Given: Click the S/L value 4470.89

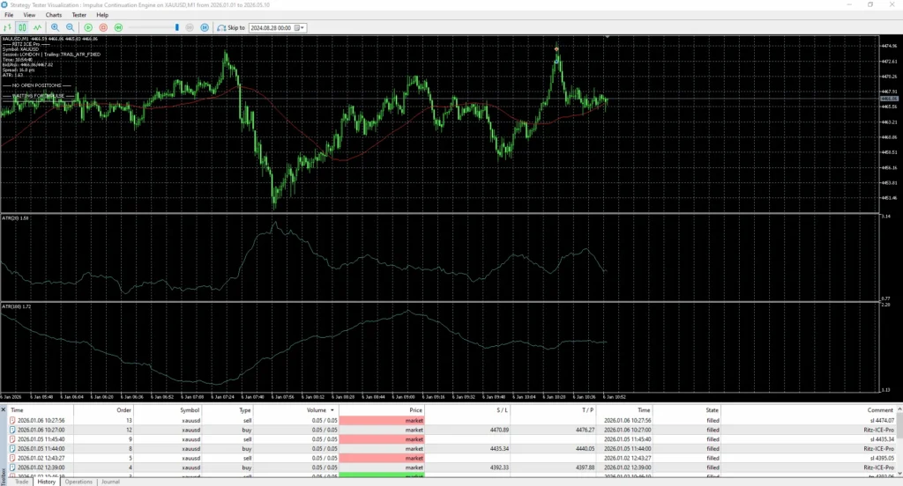Looking at the screenshot, I should [x=499, y=430].
